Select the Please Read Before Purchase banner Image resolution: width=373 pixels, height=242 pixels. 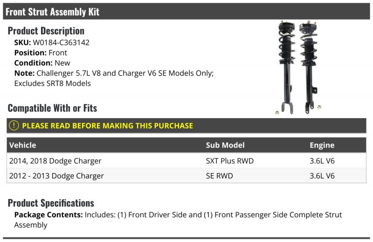(186, 126)
